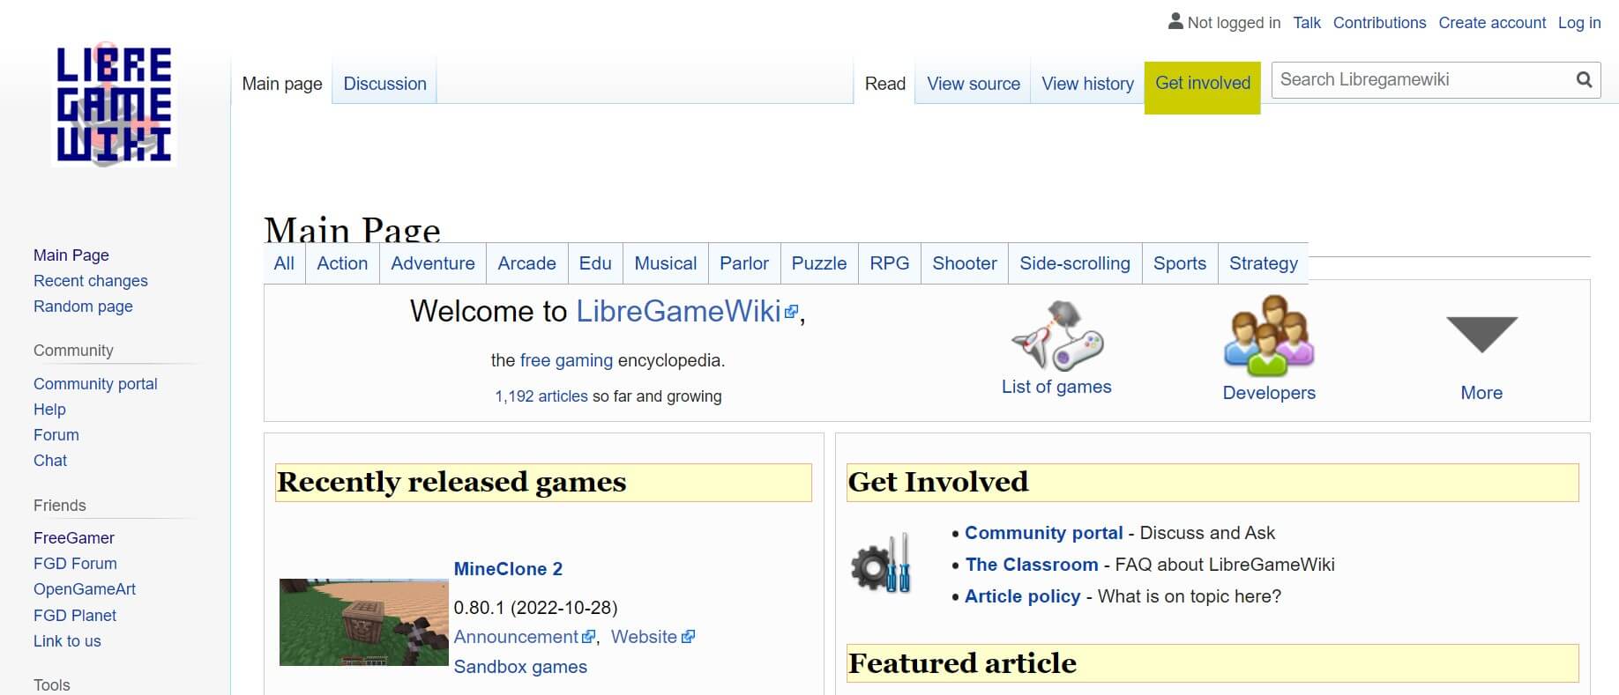The height and width of the screenshot is (695, 1619).
Task: Open the Musical genre tab
Action: click(666, 263)
